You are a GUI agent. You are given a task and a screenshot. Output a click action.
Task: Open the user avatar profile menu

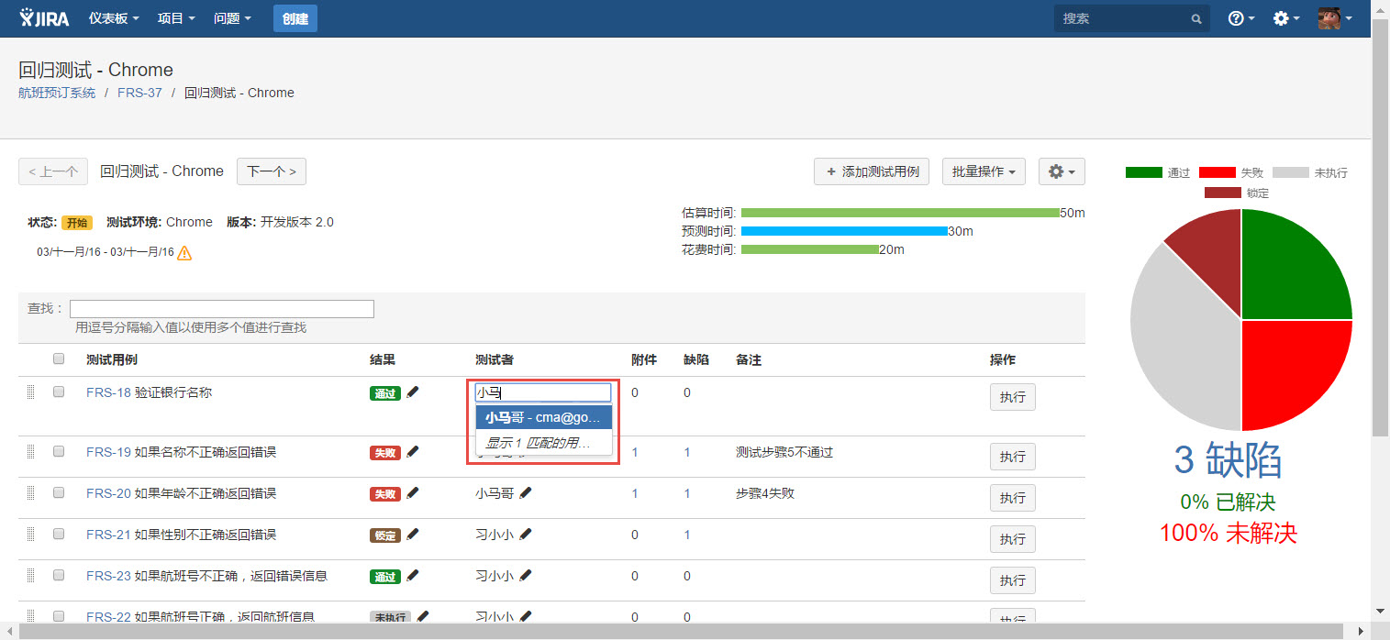click(1335, 18)
